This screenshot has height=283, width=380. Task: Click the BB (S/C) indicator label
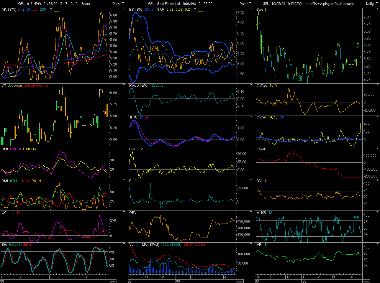[x=136, y=10]
